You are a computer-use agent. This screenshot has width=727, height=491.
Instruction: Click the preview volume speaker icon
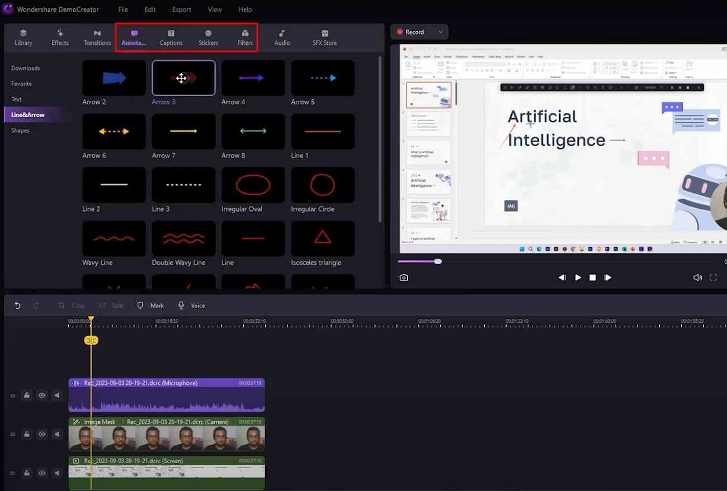(x=697, y=277)
